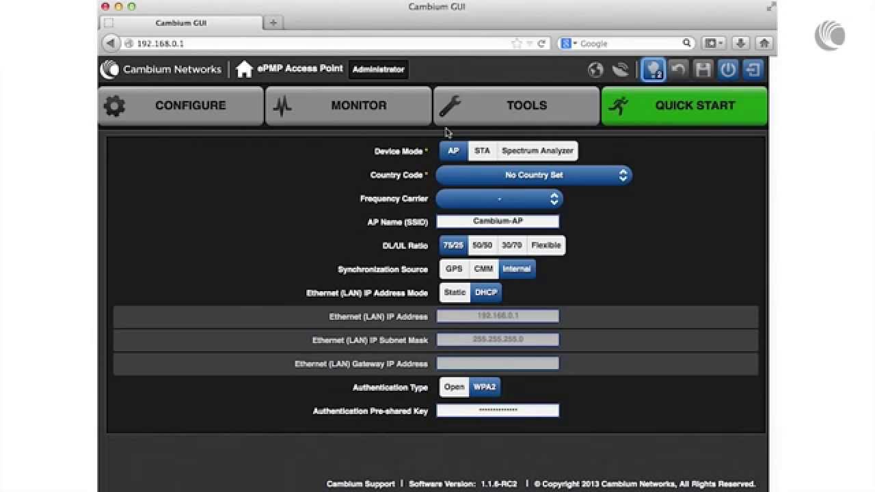Open the browser bookmarks menu icon
The image size is (875, 492).
(714, 43)
